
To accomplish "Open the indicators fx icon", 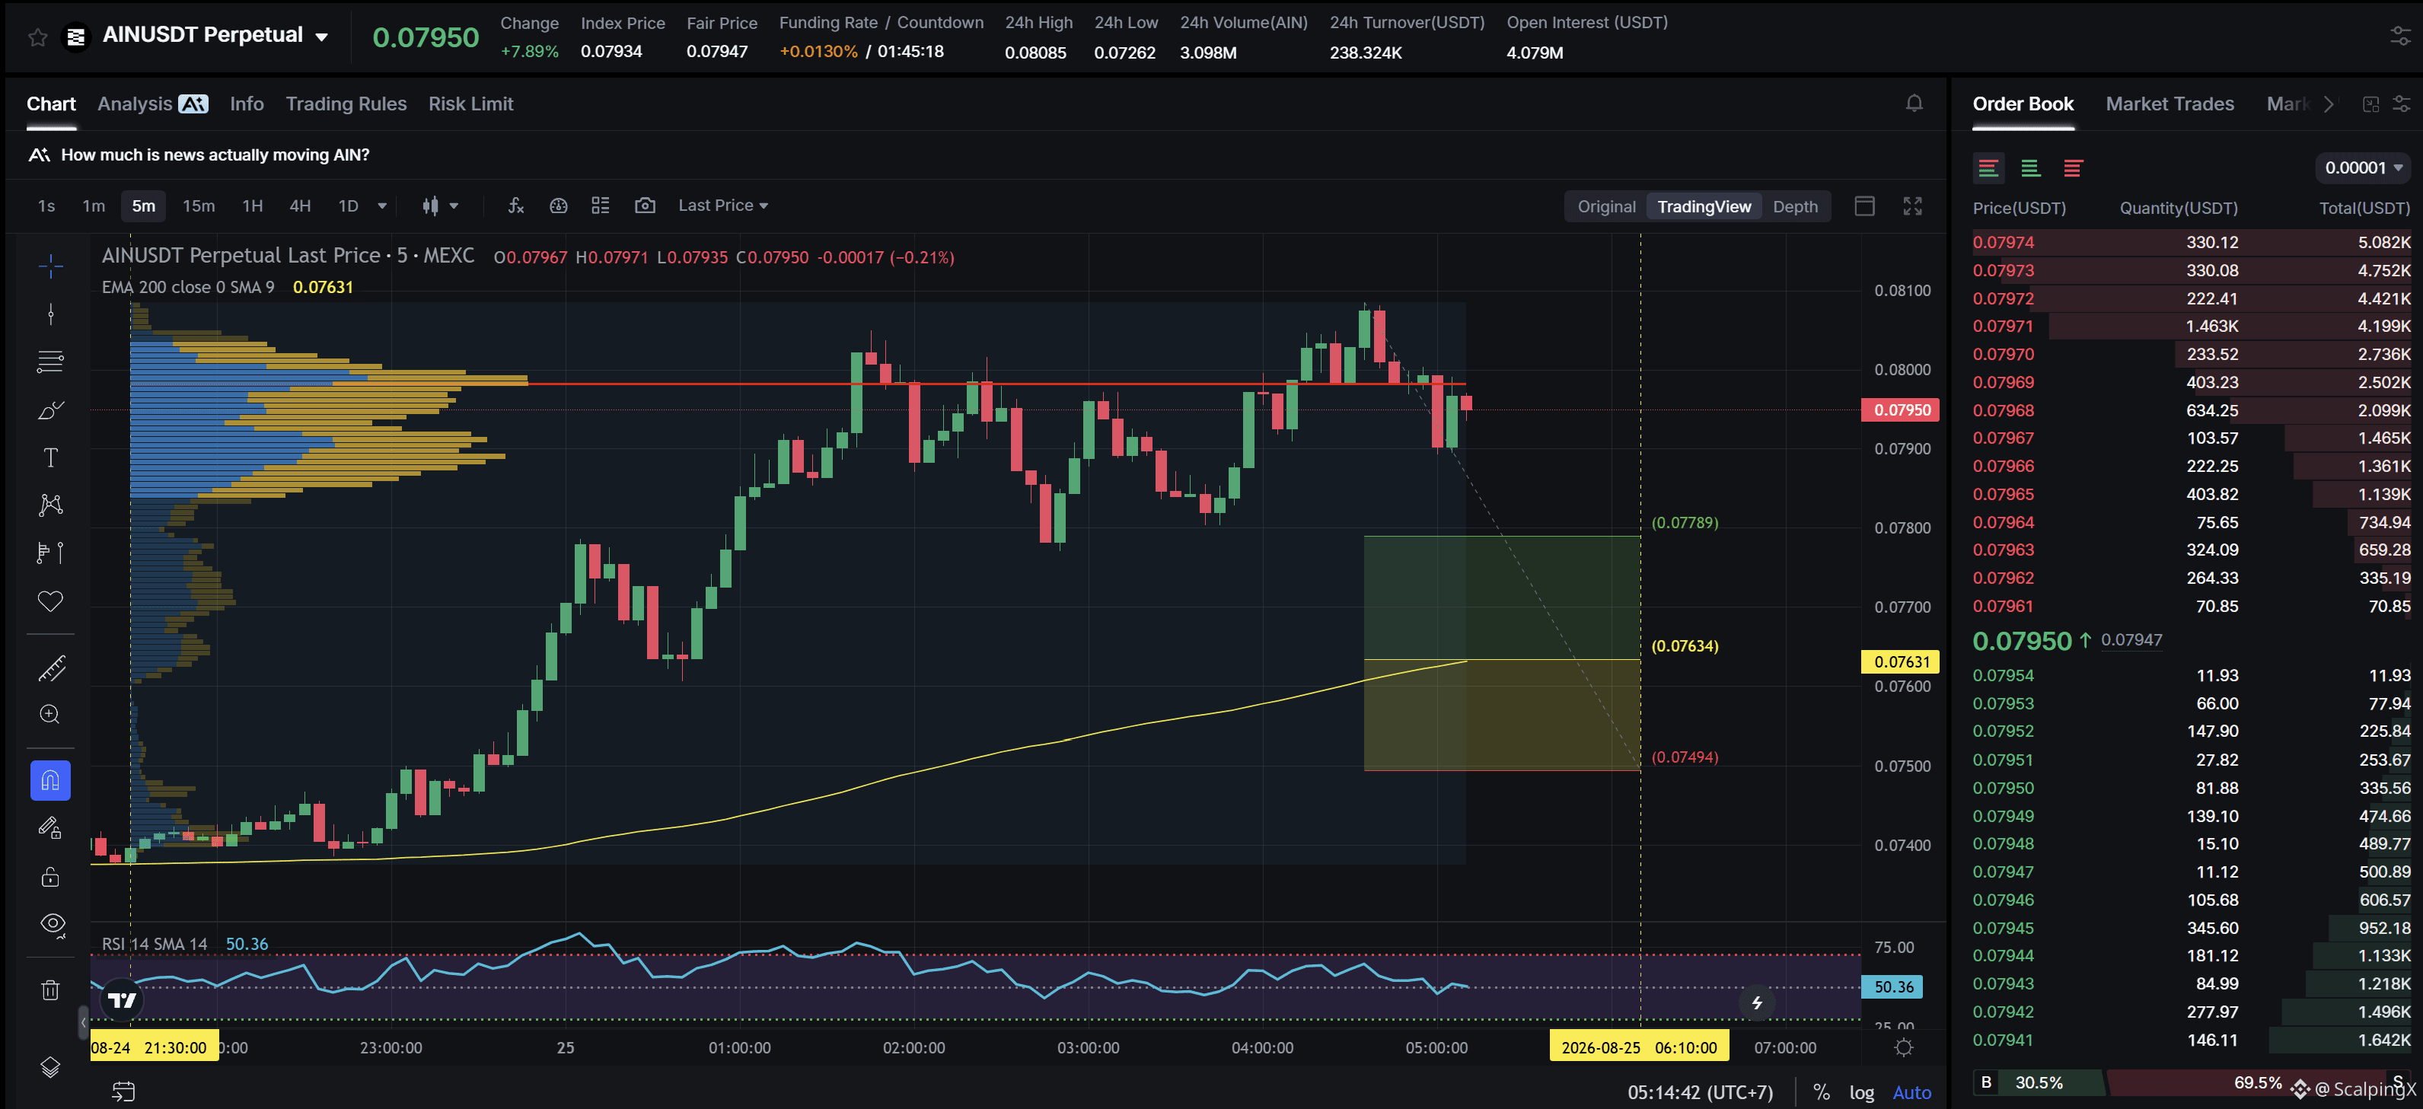I will pyautogui.click(x=515, y=206).
